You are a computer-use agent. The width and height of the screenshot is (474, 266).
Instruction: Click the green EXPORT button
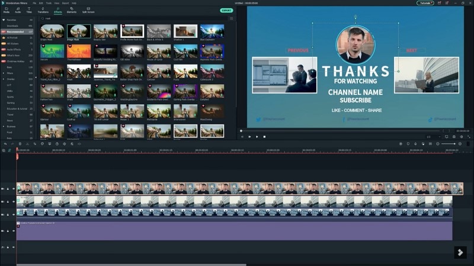(226, 10)
